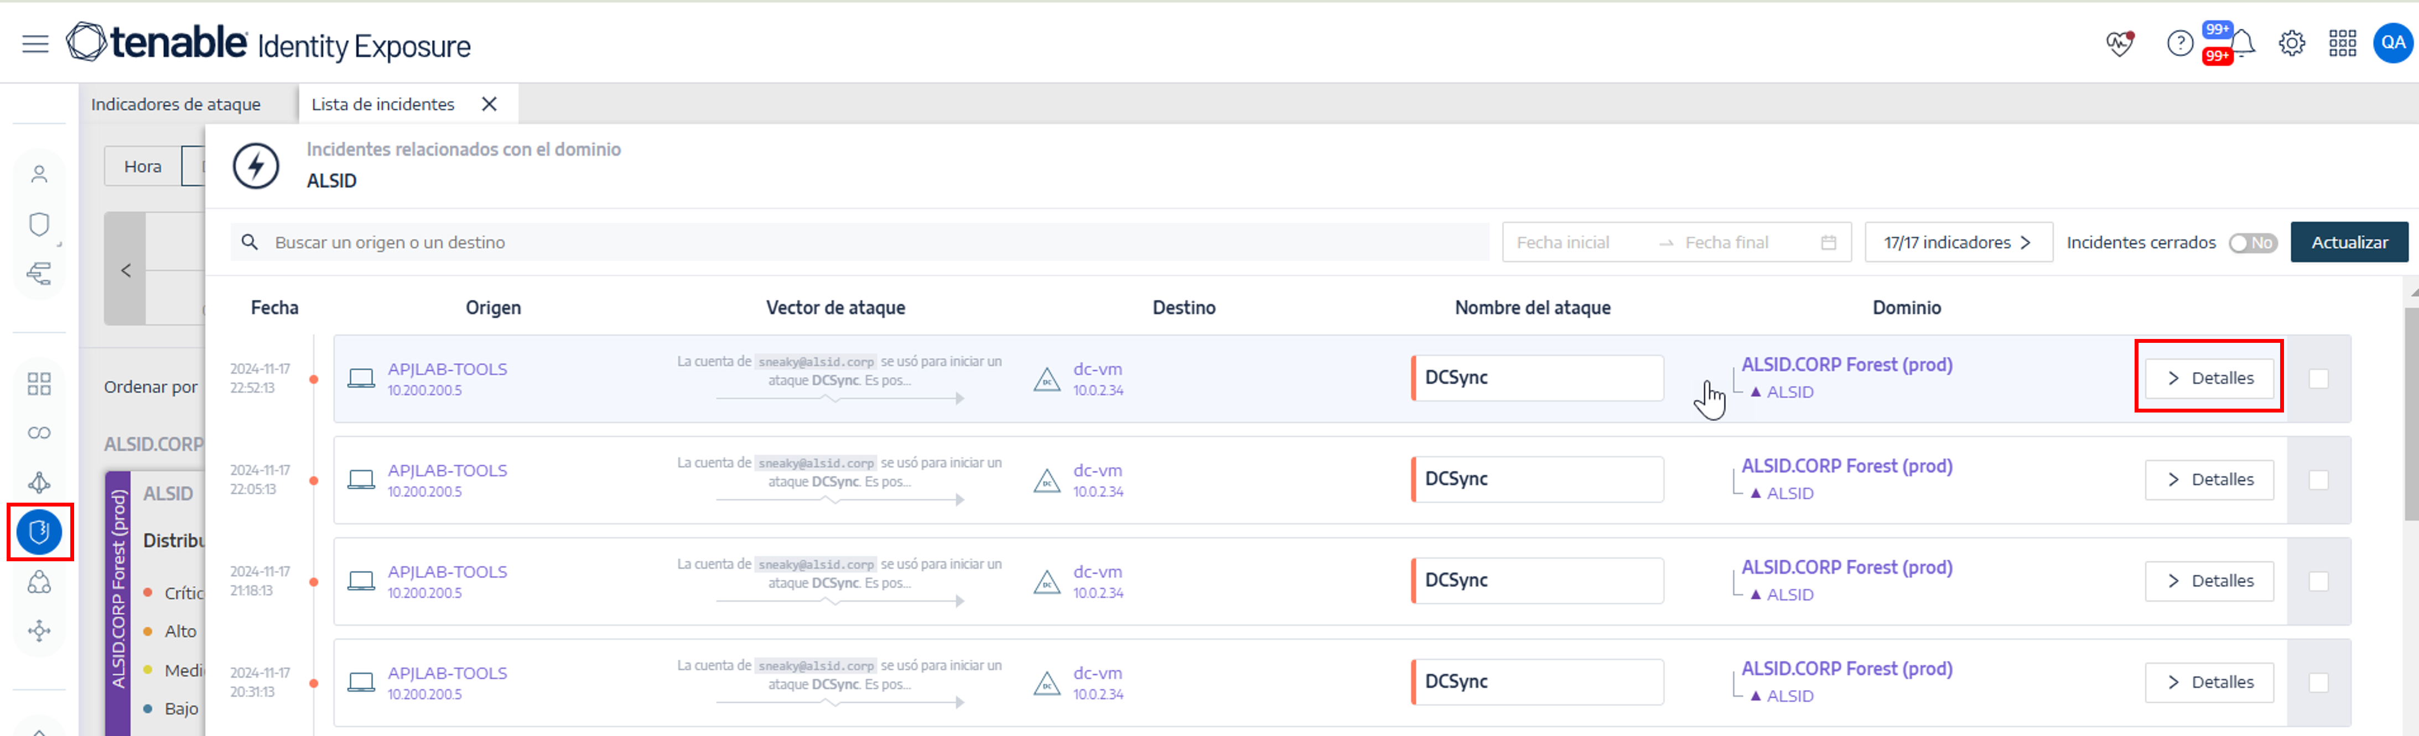Click DC triangle icon in the 22:05:13 row
2419x736 pixels.
click(x=1046, y=481)
